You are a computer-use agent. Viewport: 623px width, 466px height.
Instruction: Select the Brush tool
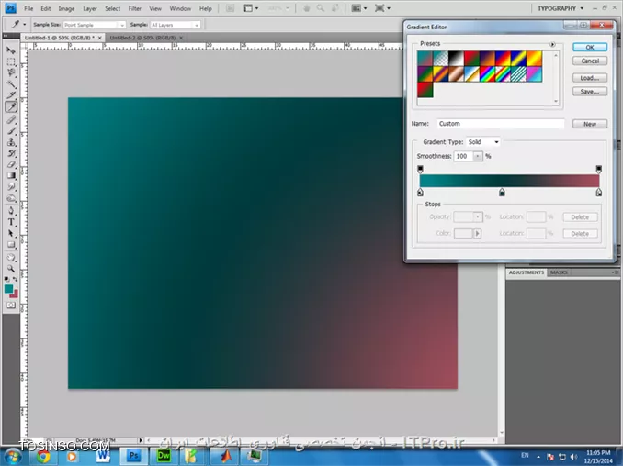tap(11, 130)
